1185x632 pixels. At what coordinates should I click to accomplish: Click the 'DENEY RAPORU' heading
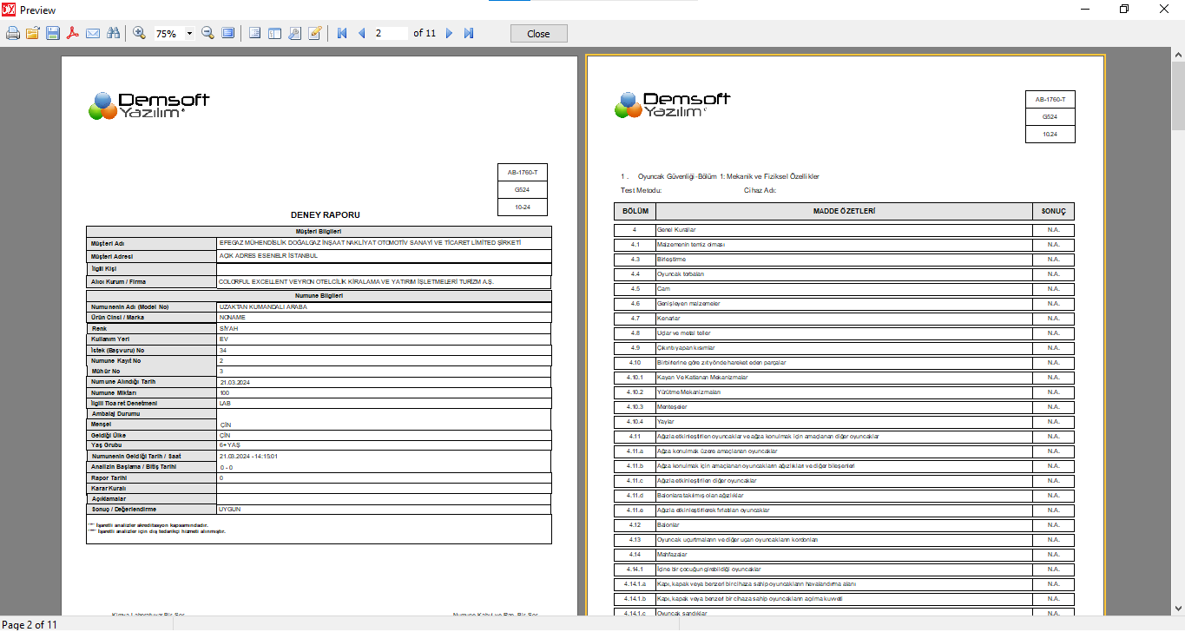point(326,214)
